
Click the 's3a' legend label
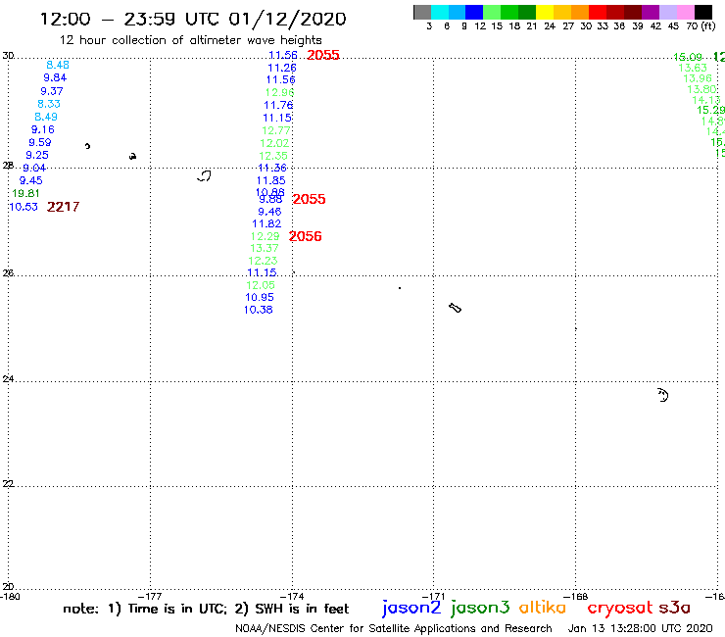(x=675, y=608)
